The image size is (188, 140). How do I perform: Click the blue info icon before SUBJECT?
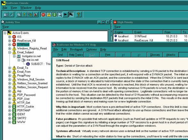point(28,64)
